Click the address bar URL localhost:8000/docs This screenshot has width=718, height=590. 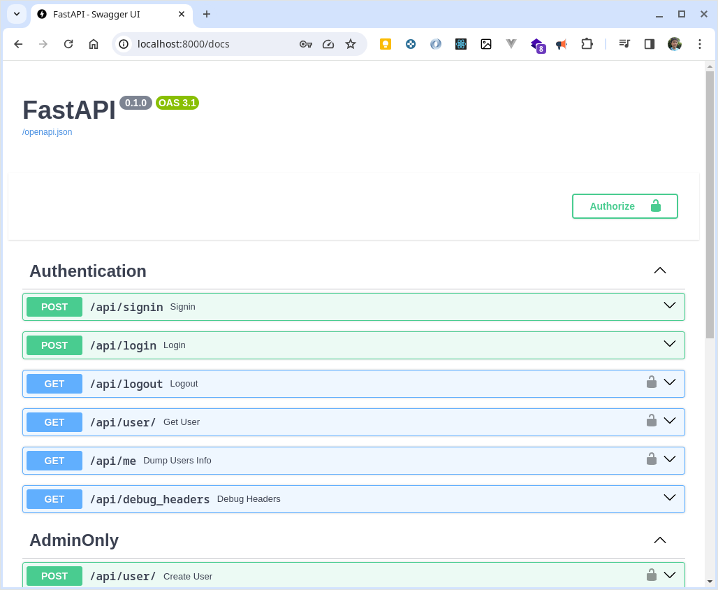point(183,44)
